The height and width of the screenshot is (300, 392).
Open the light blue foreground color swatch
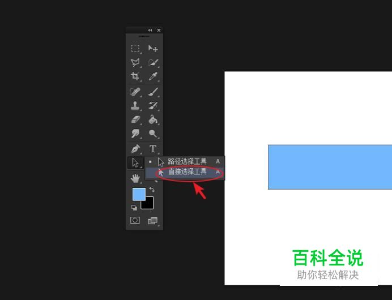pos(138,193)
